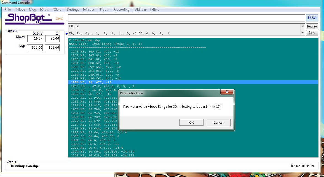324x177 pixels.
Task: Click the Elapsed: 00:49:09 timer
Action: click(302, 166)
